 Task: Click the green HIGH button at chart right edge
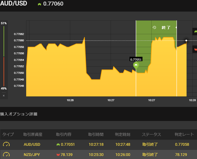tap(195, 32)
